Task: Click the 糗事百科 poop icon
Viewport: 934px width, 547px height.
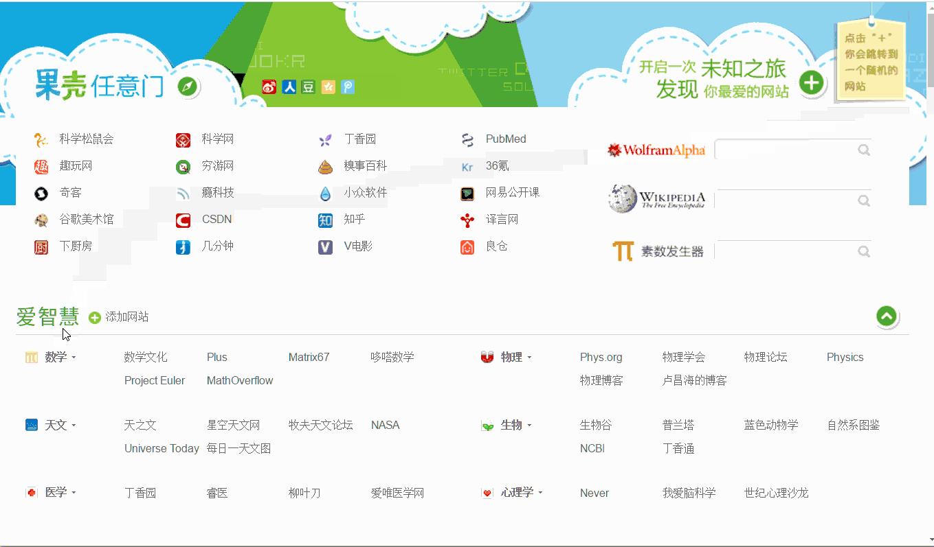Action: (x=324, y=165)
